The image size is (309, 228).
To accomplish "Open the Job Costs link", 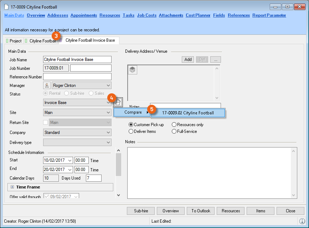I will (x=146, y=15).
